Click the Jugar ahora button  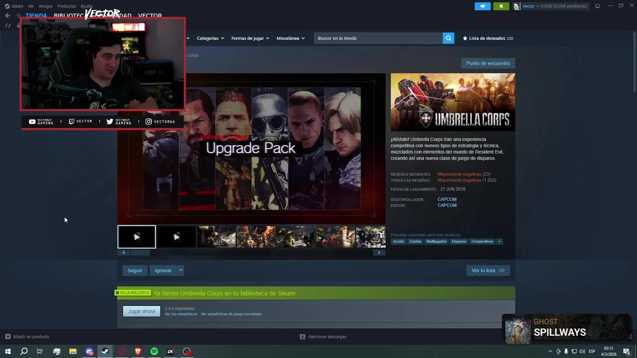(x=142, y=311)
